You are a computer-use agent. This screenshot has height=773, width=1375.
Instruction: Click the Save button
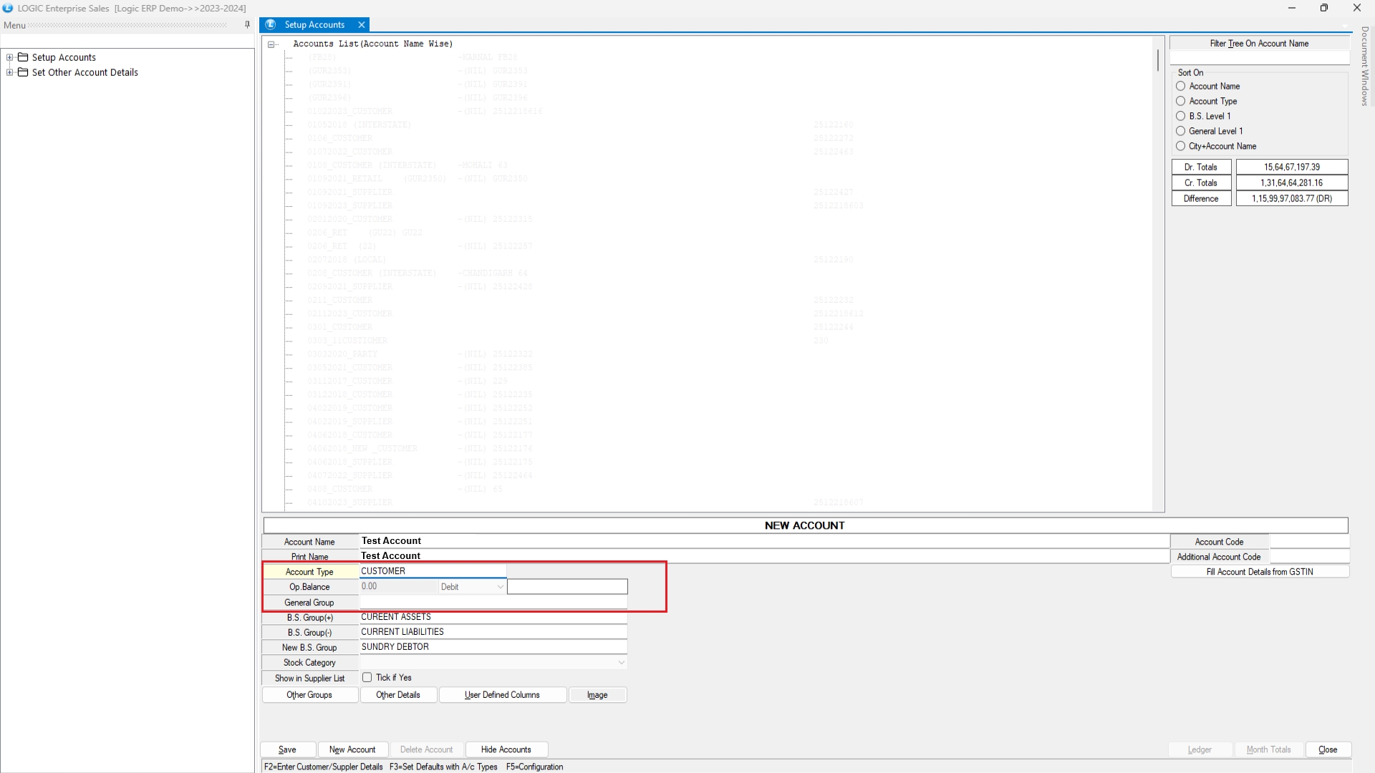pos(287,749)
